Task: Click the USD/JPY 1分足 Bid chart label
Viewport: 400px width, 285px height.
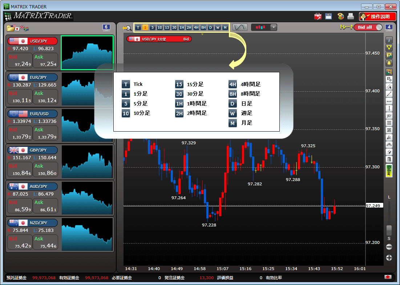Action: (x=159, y=39)
